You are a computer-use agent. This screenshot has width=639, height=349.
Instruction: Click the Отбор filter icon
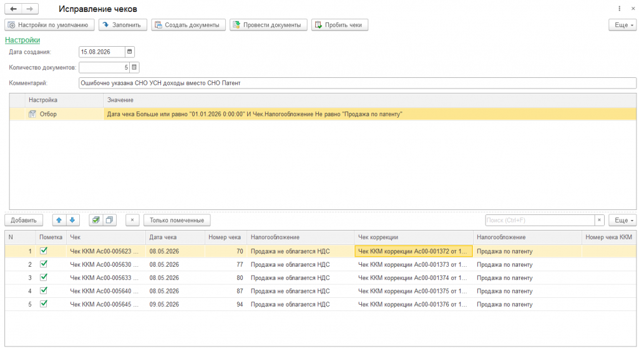32,114
